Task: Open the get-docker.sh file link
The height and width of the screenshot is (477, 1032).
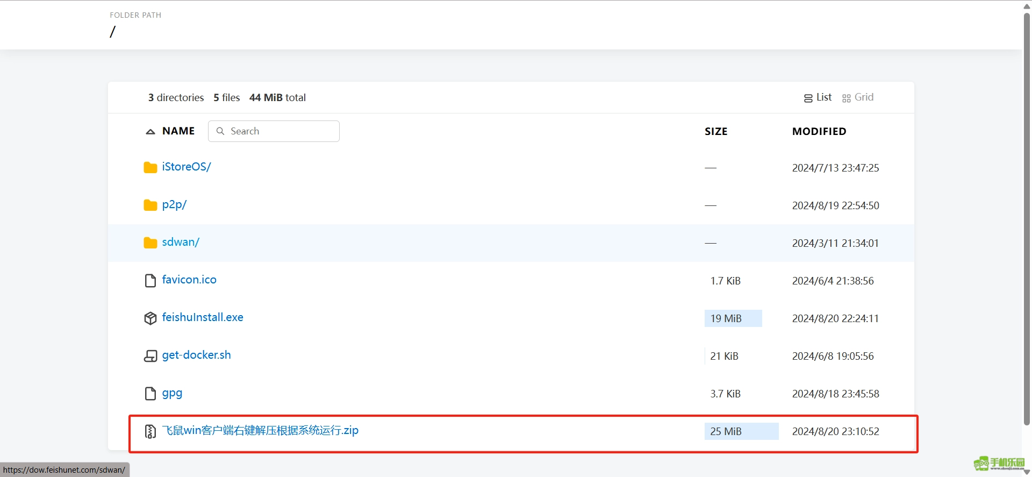Action: tap(196, 355)
